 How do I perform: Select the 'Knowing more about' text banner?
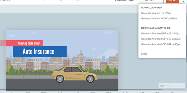coord(22,43)
